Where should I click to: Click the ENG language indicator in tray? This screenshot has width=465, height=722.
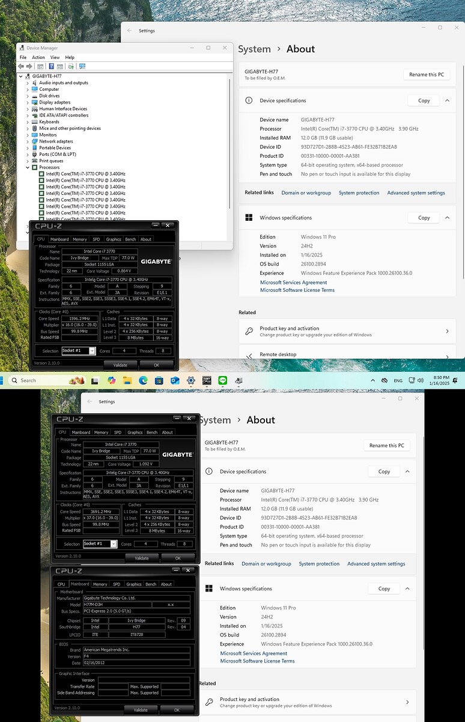(x=398, y=380)
